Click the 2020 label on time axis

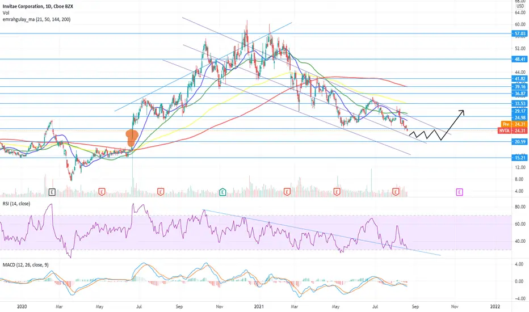pyautogui.click(x=22, y=306)
